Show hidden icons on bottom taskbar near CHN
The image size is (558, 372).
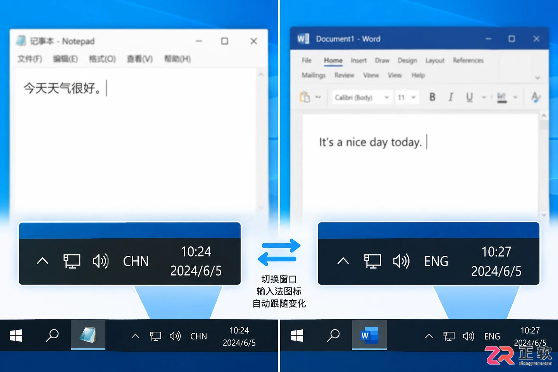tap(135, 336)
